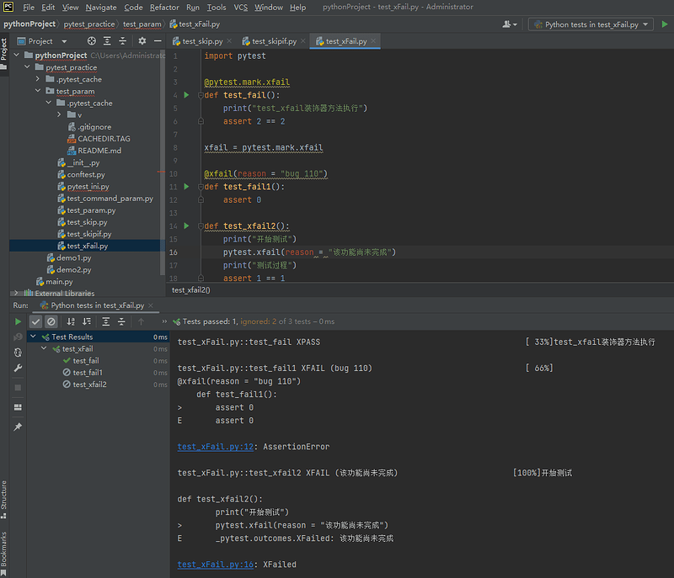Image resolution: width=674 pixels, height=578 pixels.
Task: Click test_param breadcrumb in navigation bar
Action: 142,24
